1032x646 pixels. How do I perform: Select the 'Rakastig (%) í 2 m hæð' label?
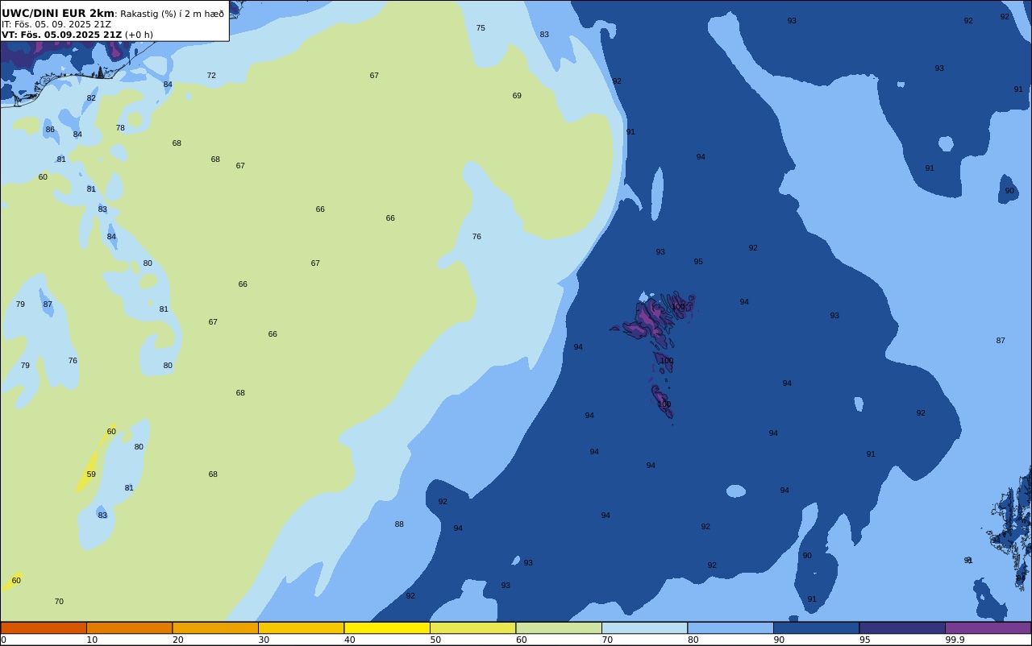[172, 14]
